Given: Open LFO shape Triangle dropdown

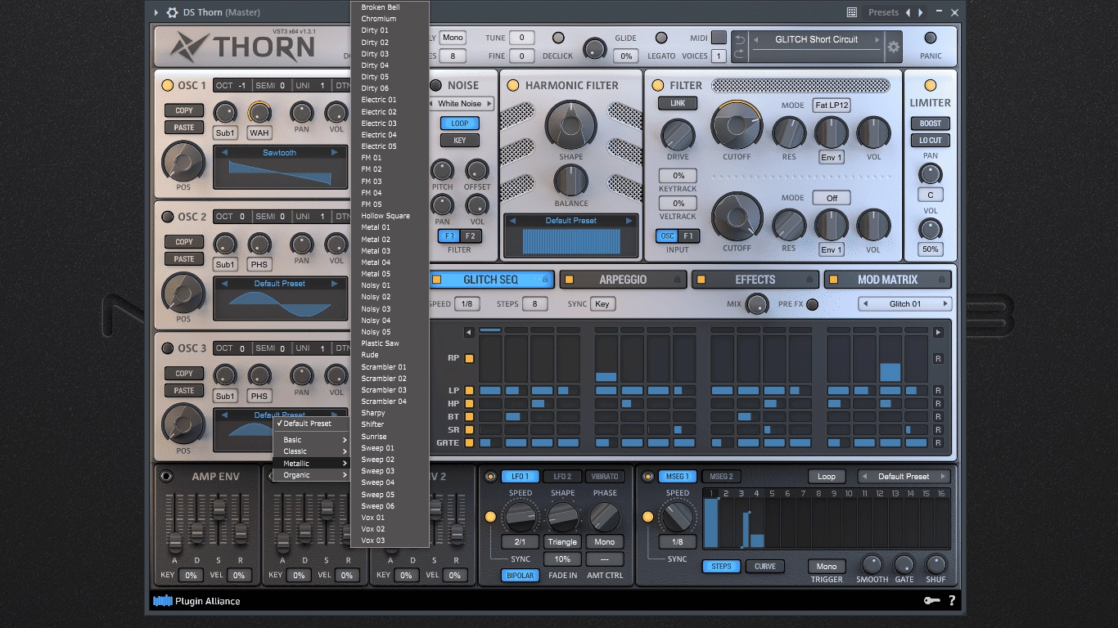Looking at the screenshot, I should (x=563, y=542).
